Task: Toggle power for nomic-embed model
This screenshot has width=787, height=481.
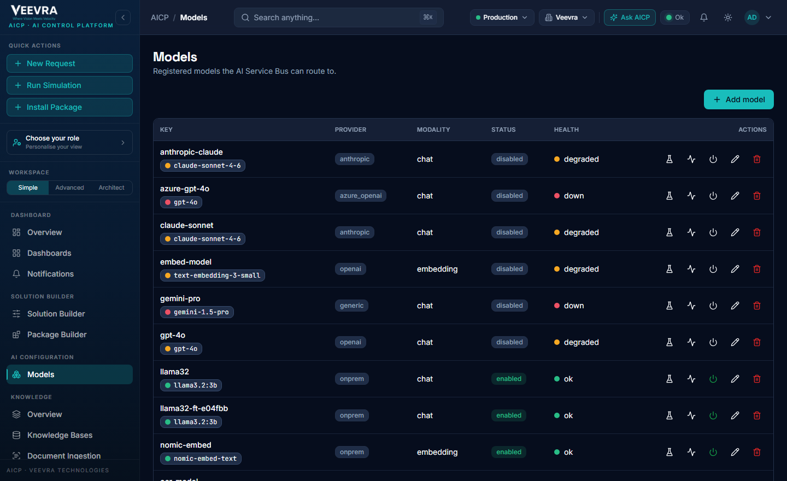Action: pyautogui.click(x=713, y=452)
